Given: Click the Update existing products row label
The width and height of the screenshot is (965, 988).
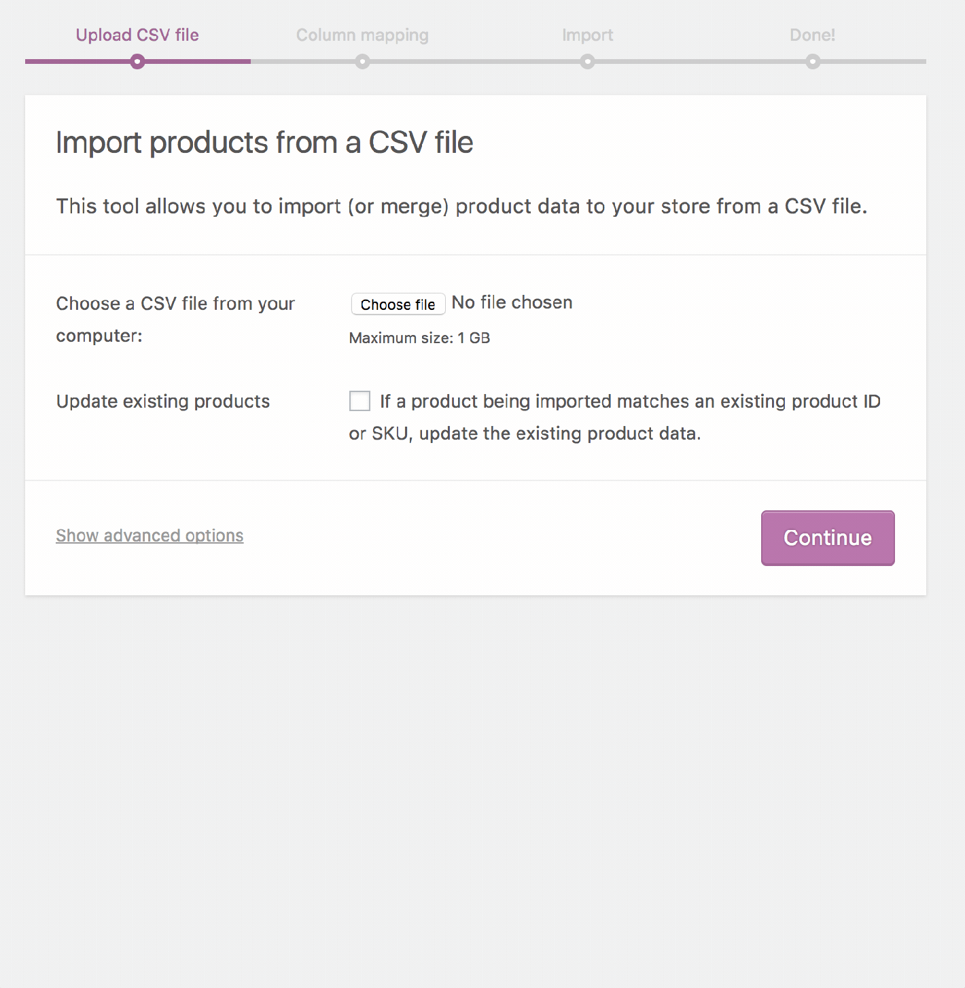Looking at the screenshot, I should click(163, 402).
